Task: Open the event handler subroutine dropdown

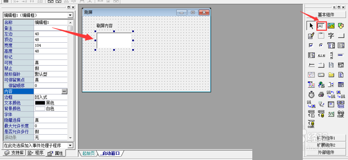Action: tap(70, 145)
